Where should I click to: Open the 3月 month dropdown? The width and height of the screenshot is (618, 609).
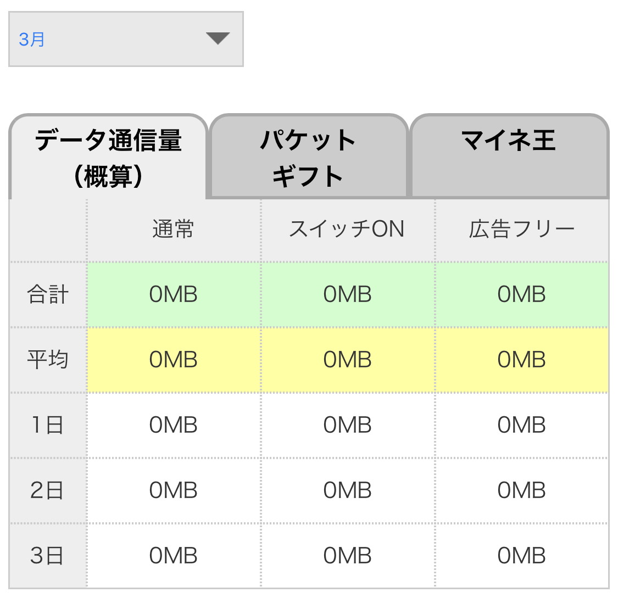[x=126, y=39]
